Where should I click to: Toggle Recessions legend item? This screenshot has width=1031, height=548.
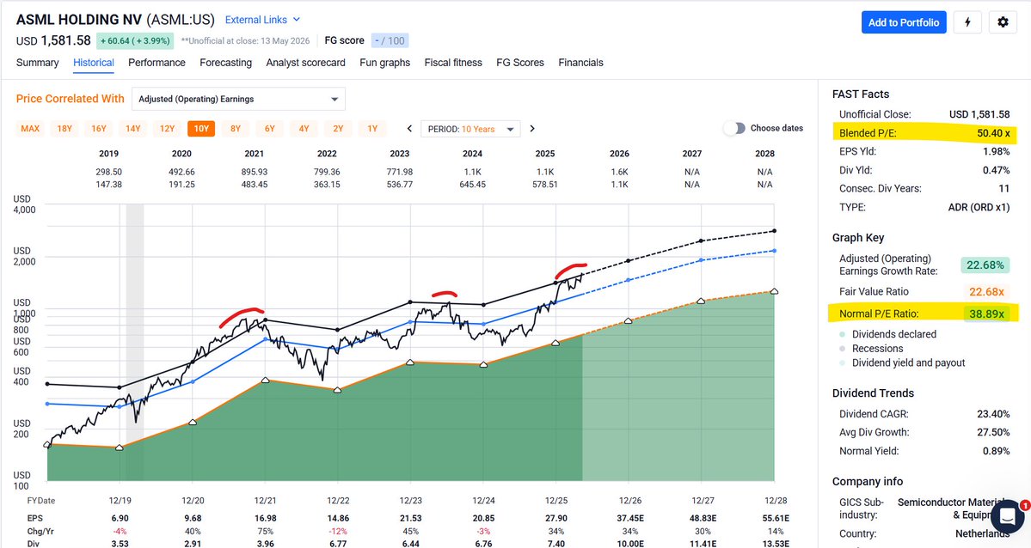click(871, 349)
